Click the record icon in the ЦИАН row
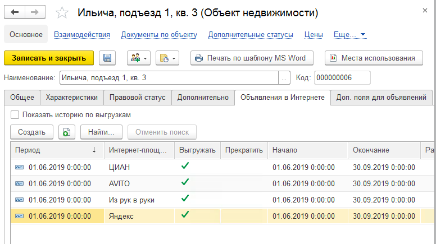Viewport: 436px width, 244px height. (19, 167)
